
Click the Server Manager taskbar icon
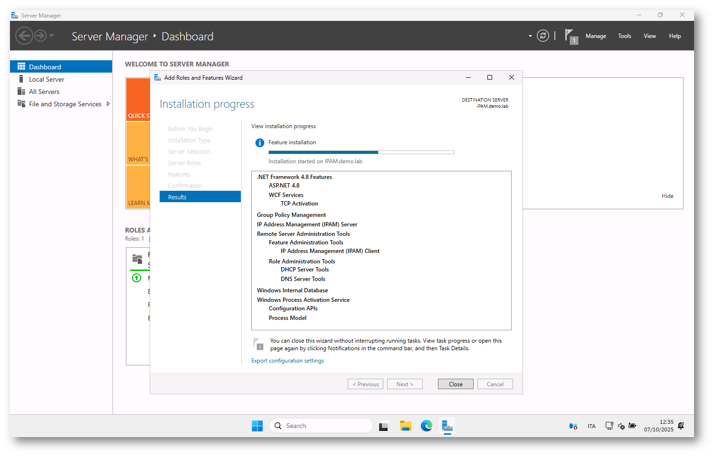(447, 426)
